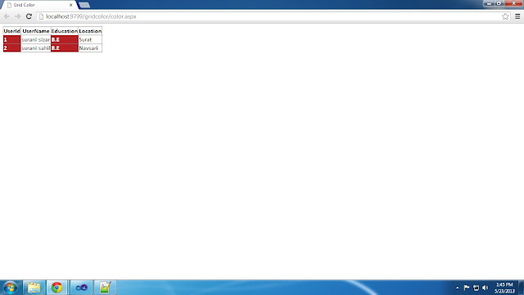Select the cell 'surani sahil'

click(x=36, y=48)
